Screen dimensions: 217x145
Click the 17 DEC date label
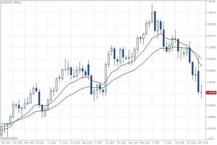[64, 142]
